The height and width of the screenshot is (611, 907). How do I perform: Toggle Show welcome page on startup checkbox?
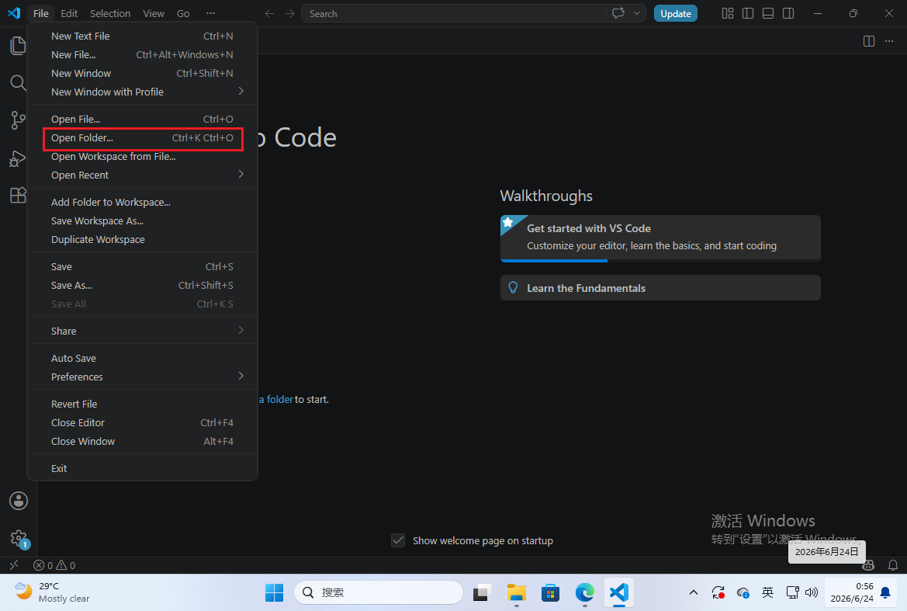(398, 540)
